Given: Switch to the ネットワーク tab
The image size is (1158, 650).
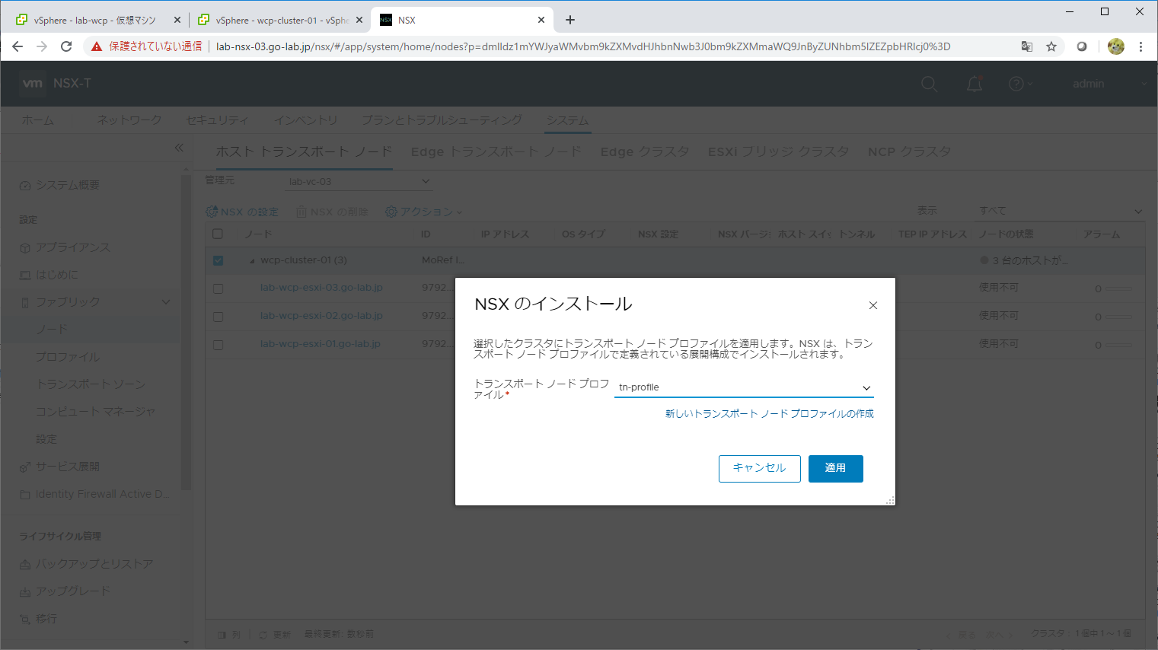Looking at the screenshot, I should pyautogui.click(x=129, y=120).
